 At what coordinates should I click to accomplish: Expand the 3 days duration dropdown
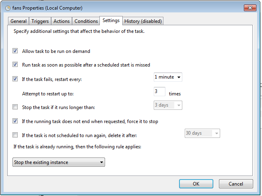pos(168,105)
